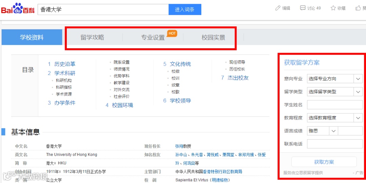This screenshot has width=366, height=183.
Task: Open 何鸿燊 alumni link
Action: coord(189,163)
